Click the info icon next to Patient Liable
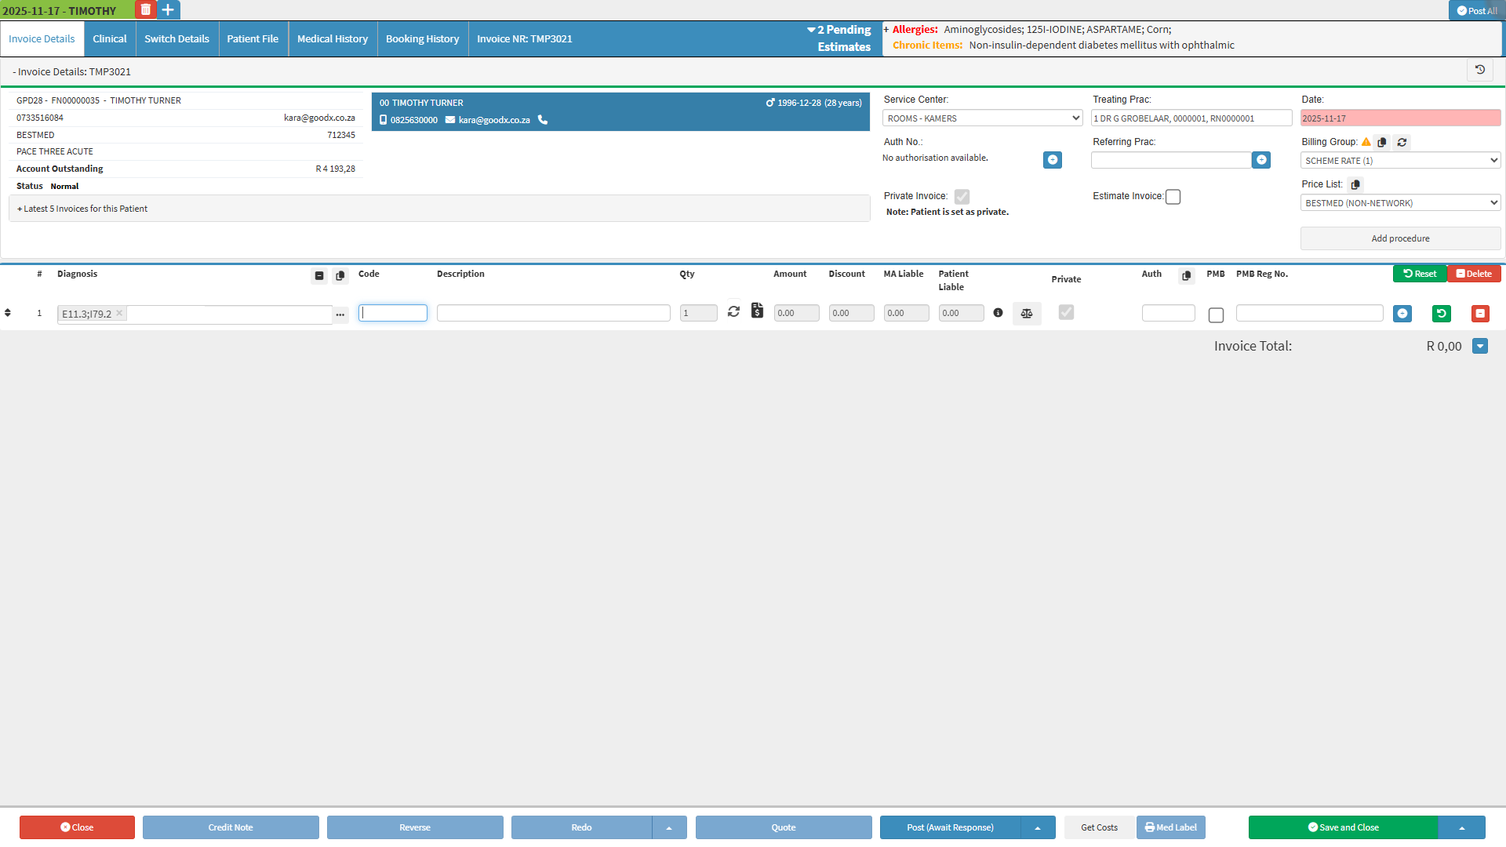The image size is (1506, 847). tap(998, 313)
